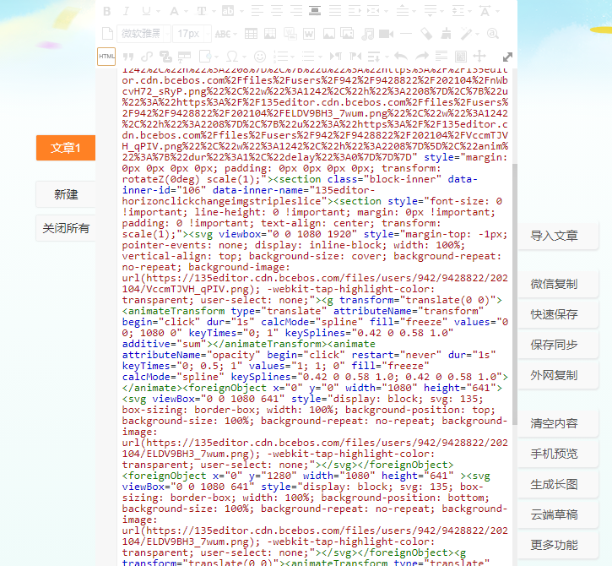Click the paragraph spacing after icon
This screenshot has height=566, width=612.
click(x=431, y=11)
